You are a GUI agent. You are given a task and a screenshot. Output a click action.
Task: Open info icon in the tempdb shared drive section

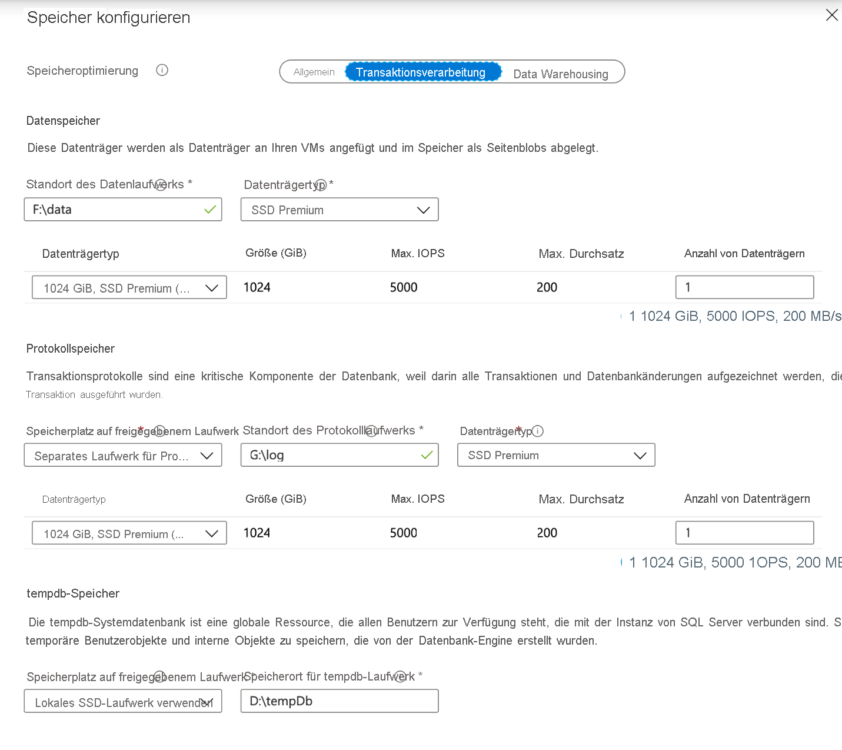pos(159,676)
